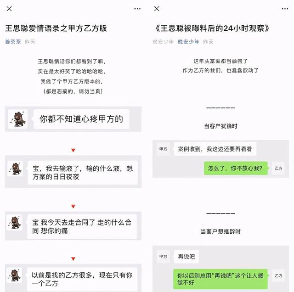This screenshot has height=292, width=294.
Task: Tap the bear avatar beside 以前是找的乙方很多
Action: point(14,275)
